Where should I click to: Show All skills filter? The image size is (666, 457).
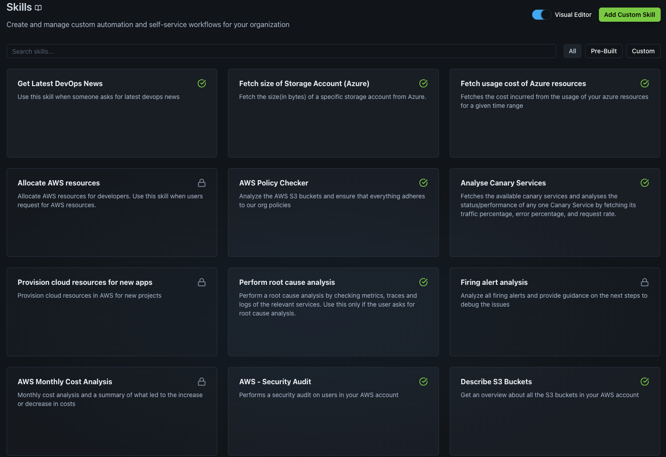click(x=572, y=51)
